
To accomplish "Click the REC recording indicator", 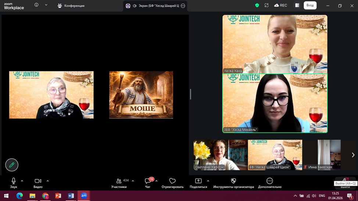I will 280,6.
